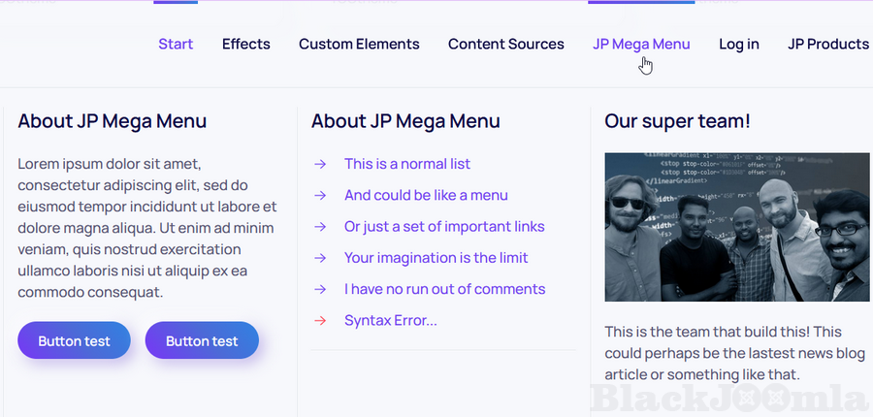Click the arrow icon before "Or just a set of important links"
Image resolution: width=873 pixels, height=417 pixels.
319,227
